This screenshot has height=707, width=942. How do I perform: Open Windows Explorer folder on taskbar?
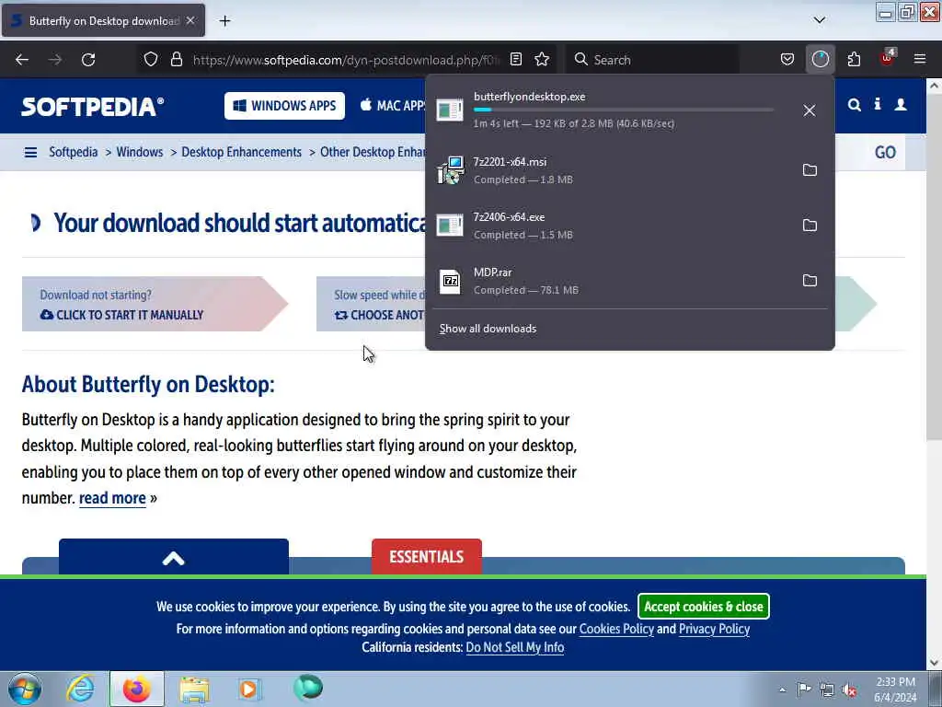(x=194, y=689)
